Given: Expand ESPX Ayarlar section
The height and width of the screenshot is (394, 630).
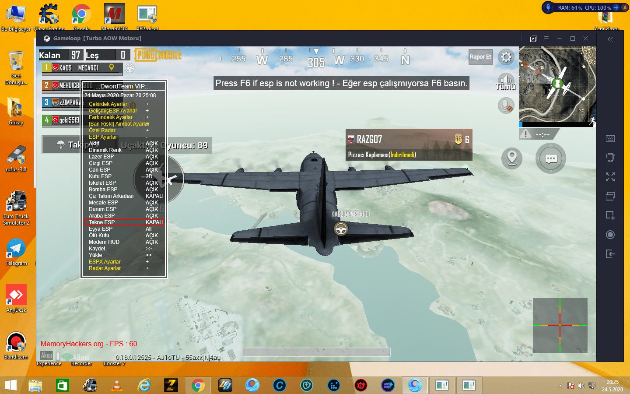Looking at the screenshot, I should click(124, 262).
